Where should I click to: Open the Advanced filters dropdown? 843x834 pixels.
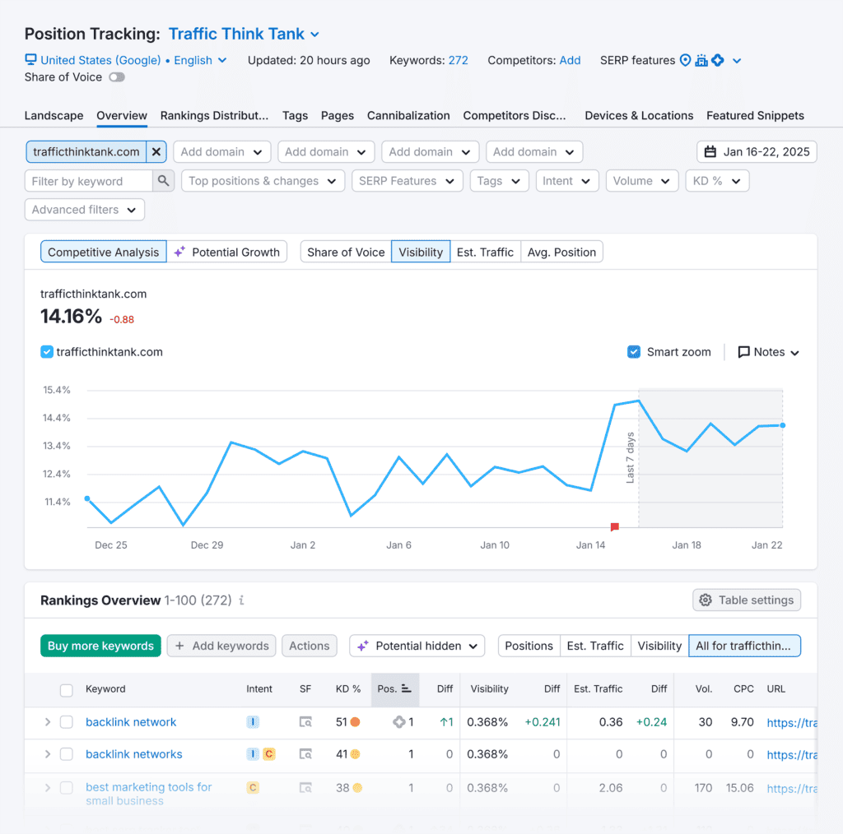[x=85, y=210]
